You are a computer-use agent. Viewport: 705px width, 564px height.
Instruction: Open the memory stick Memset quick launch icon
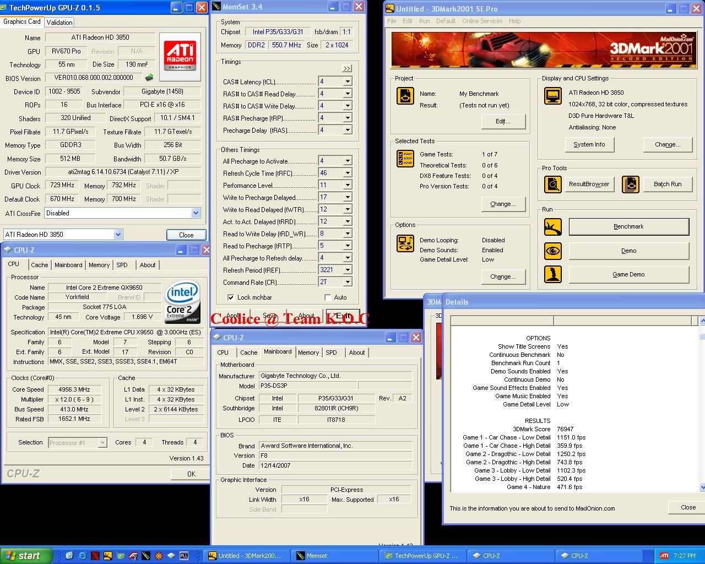(x=146, y=556)
